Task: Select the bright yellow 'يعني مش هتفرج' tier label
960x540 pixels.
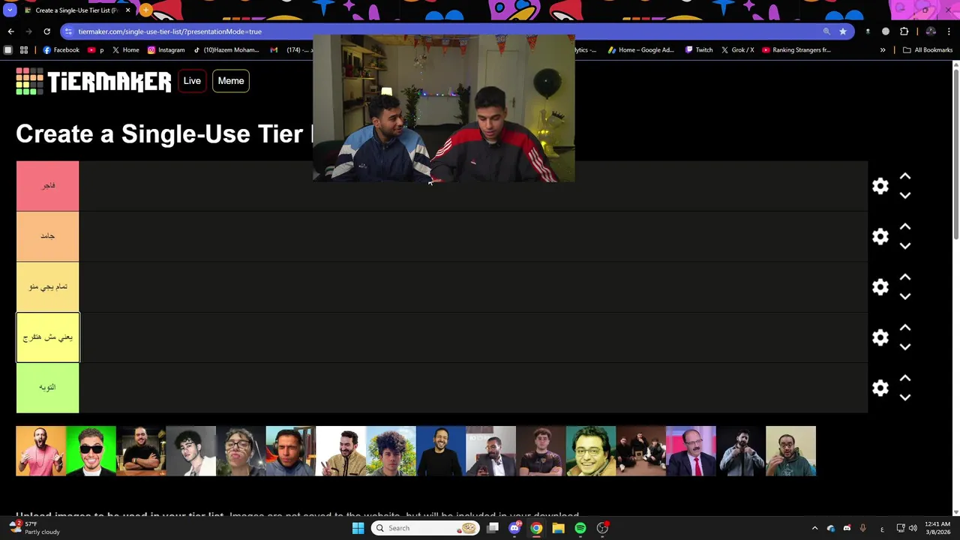Action: [x=47, y=337]
